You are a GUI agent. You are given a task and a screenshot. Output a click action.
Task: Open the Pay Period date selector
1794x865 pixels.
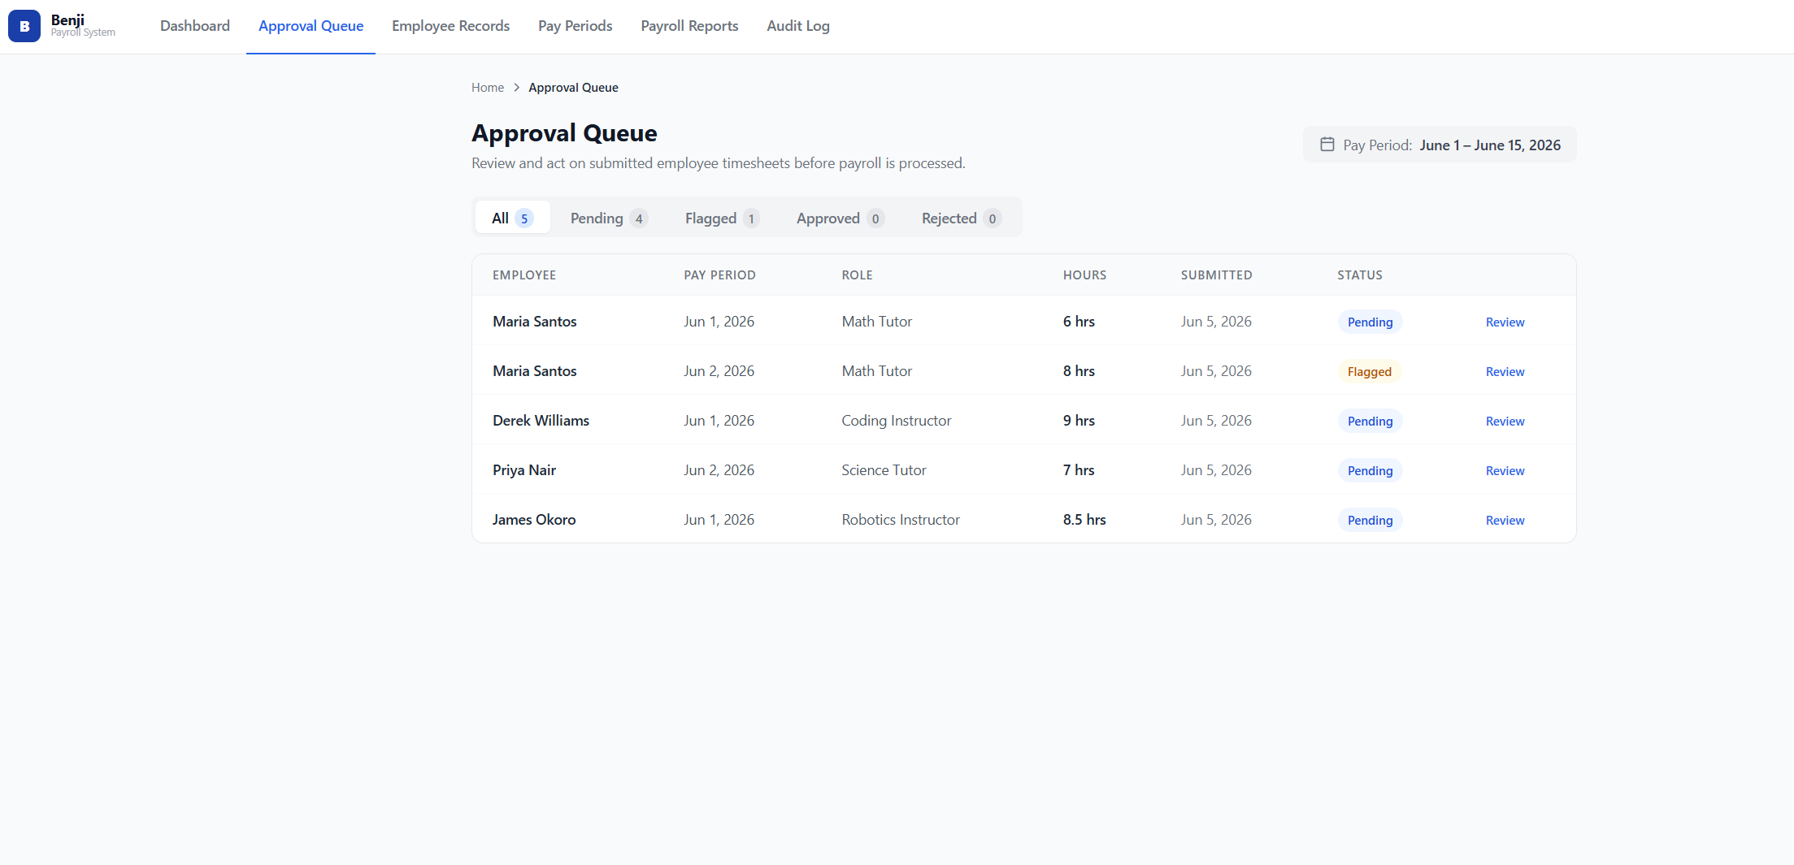tap(1440, 145)
